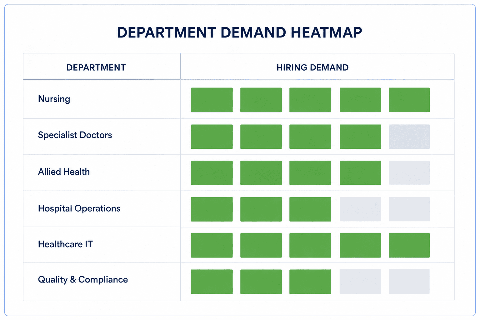Select the second green block for Hospital Operations
The height and width of the screenshot is (320, 480).
(x=261, y=209)
